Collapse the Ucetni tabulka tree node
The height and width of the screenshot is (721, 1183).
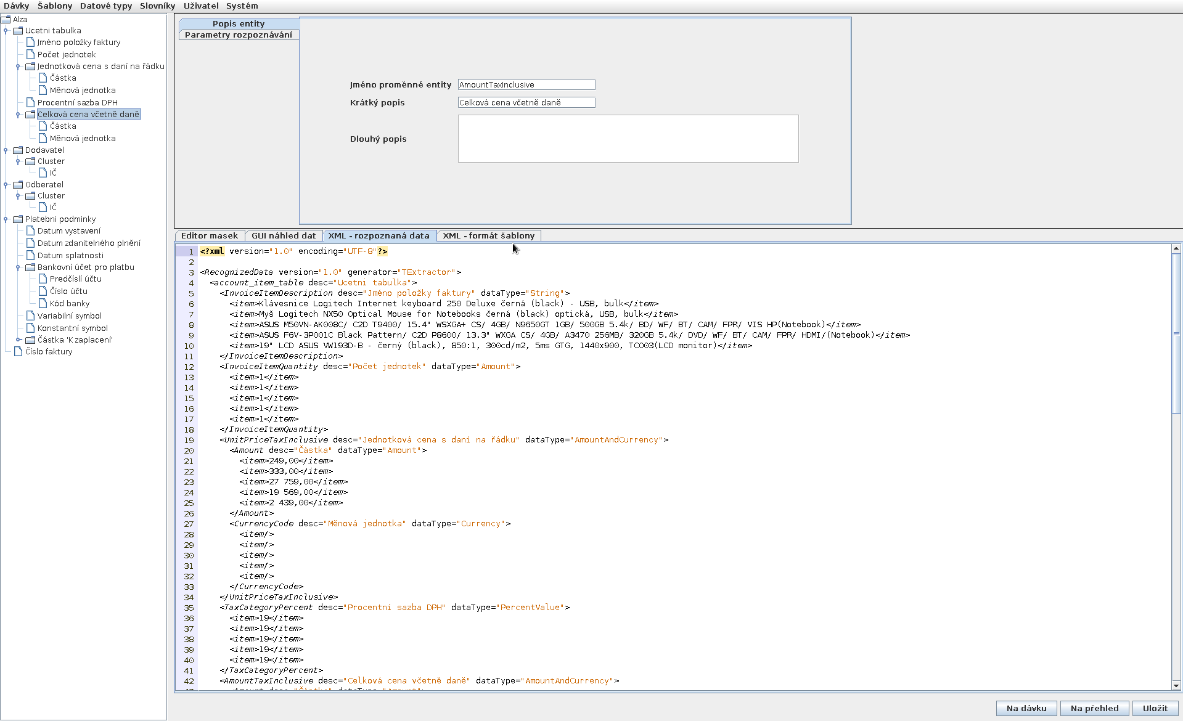click(x=6, y=31)
